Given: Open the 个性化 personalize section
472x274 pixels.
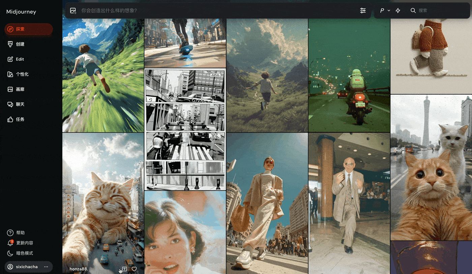Looking at the screenshot, I should pyautogui.click(x=29, y=74).
